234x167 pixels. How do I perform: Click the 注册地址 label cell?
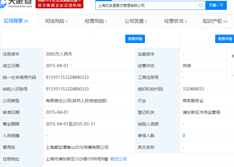coord(22,159)
